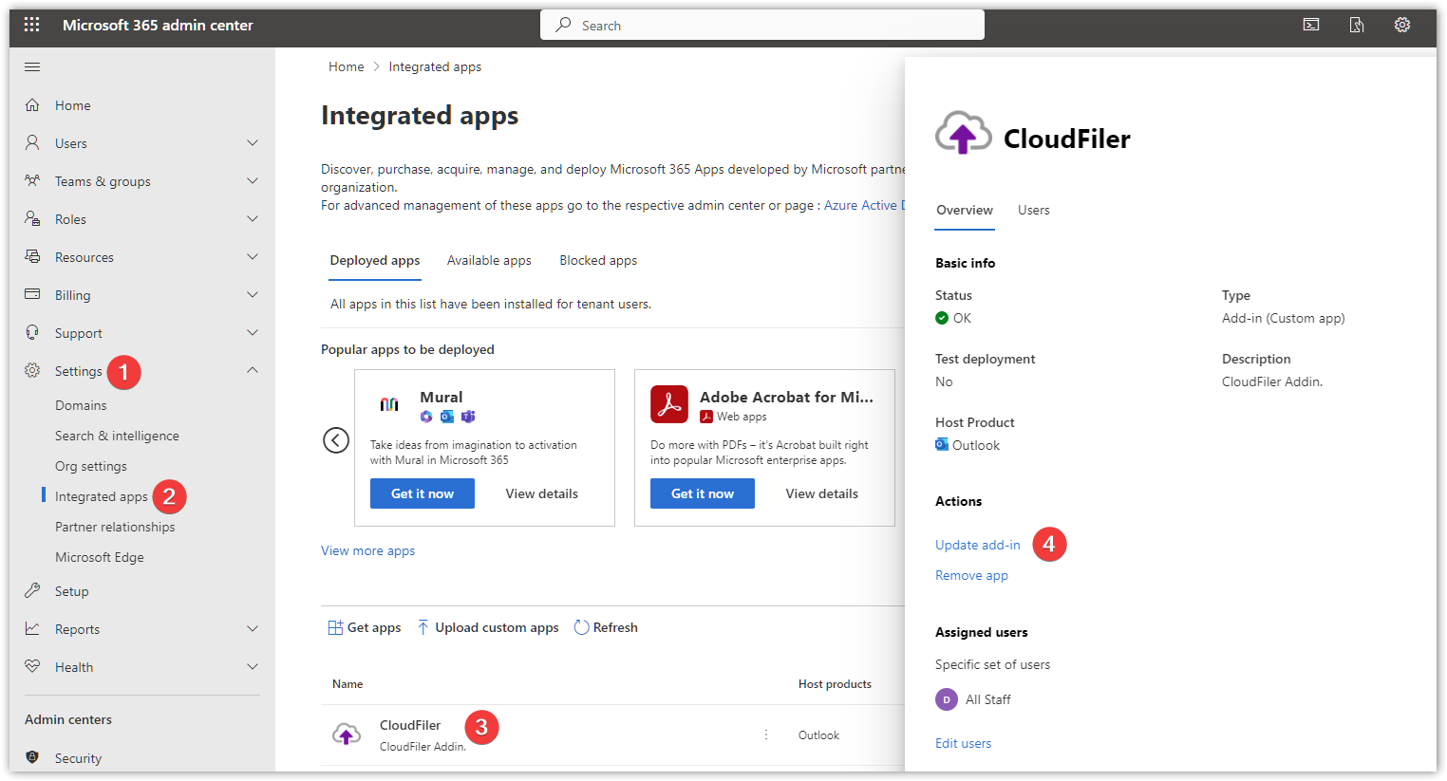Expand the Support chevron
Viewport: 1447px width, 781px height.
[x=253, y=332]
